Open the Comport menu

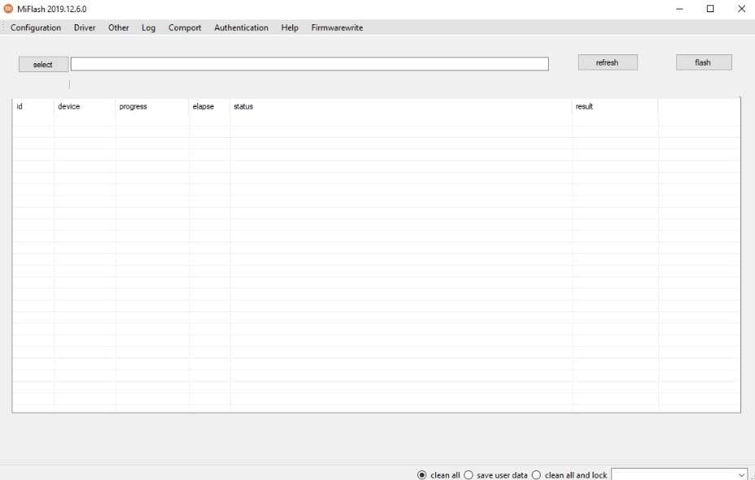185,28
